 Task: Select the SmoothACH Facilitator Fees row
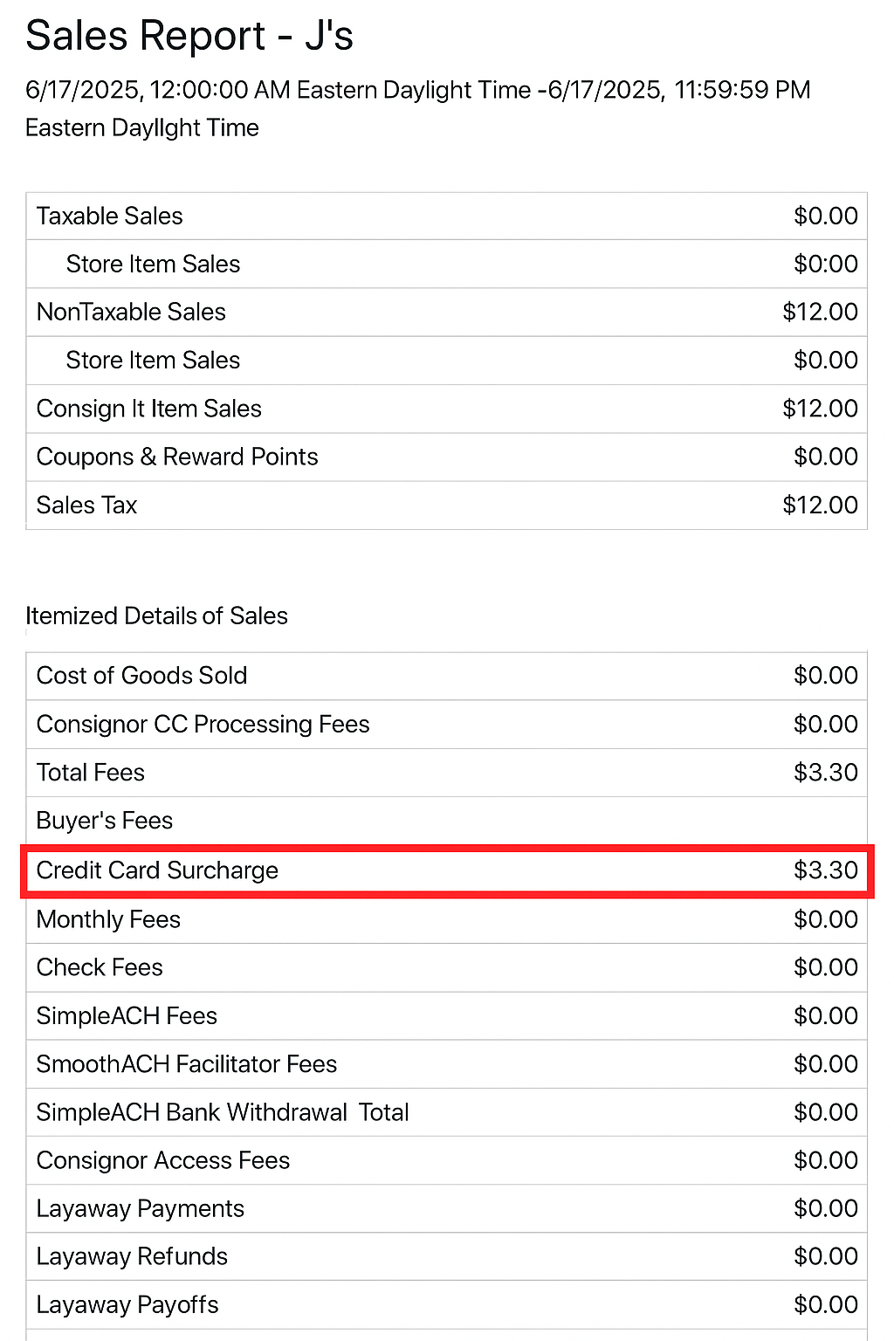[x=446, y=1063]
